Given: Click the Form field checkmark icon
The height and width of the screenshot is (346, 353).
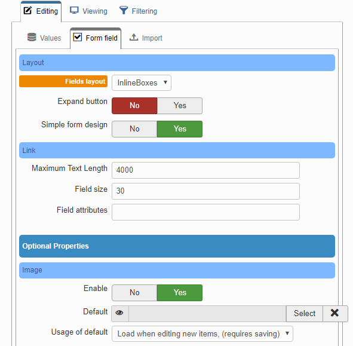Looking at the screenshot, I should 78,37.
